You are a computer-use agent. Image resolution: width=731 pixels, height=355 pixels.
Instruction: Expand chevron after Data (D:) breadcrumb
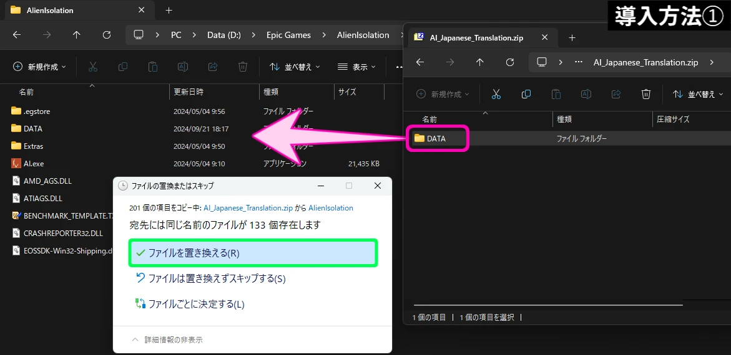click(253, 35)
